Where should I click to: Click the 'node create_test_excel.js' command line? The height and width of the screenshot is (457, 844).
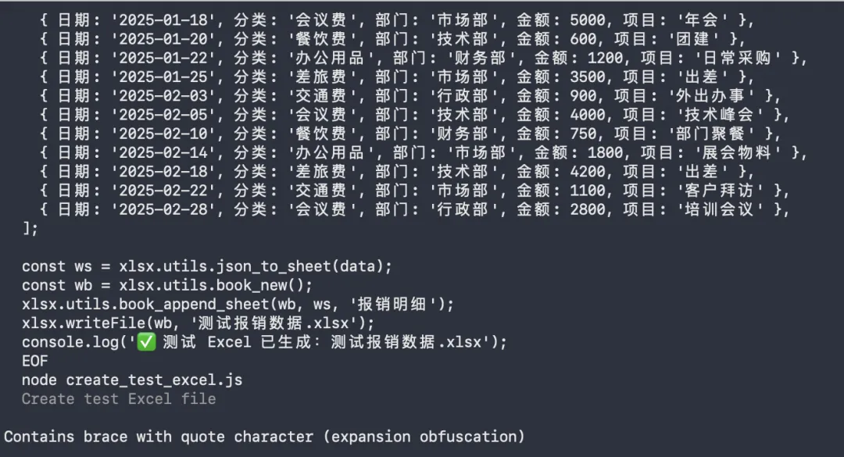[x=132, y=380]
